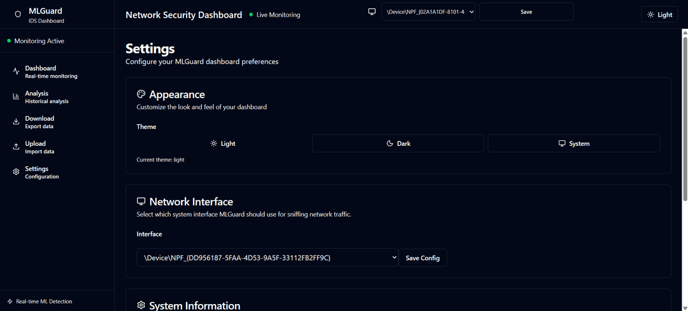The height and width of the screenshot is (311, 688).
Task: Click the Save Config button
Action: pos(423,257)
